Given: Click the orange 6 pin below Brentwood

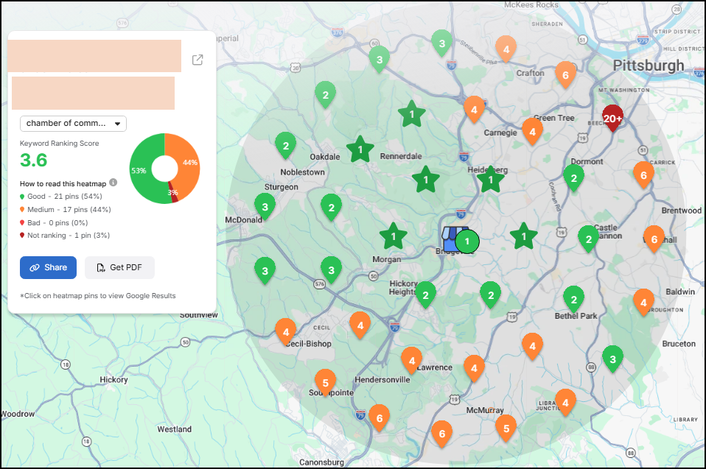Looking at the screenshot, I should 654,239.
